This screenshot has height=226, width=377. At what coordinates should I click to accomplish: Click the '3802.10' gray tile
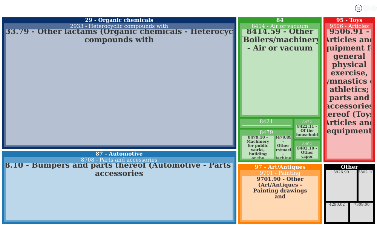(366, 185)
